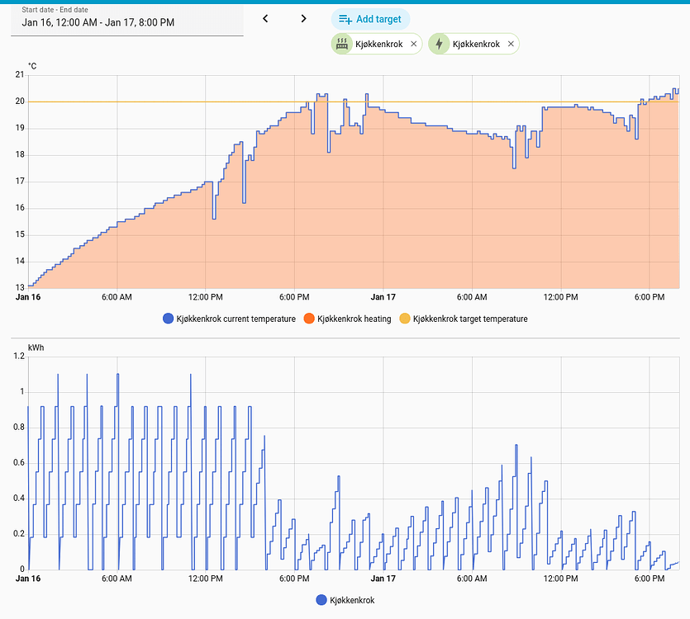
Task: Click the Jan 17 label on kWh chart
Action: click(x=383, y=579)
